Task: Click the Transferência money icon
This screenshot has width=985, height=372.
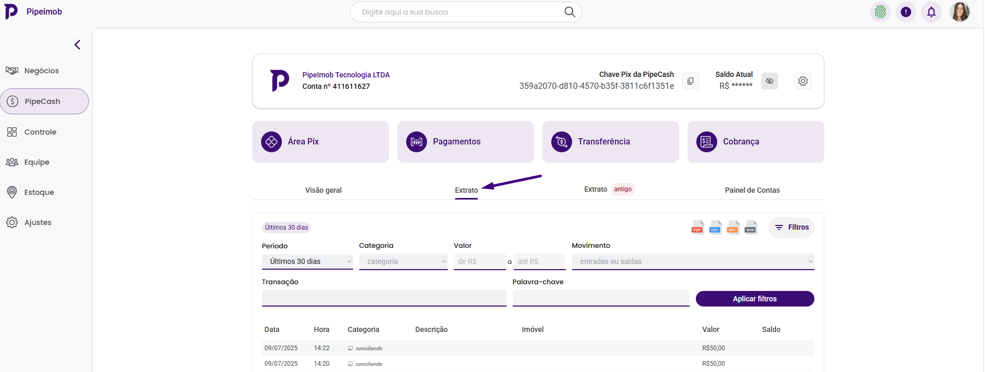Action: pyautogui.click(x=562, y=141)
